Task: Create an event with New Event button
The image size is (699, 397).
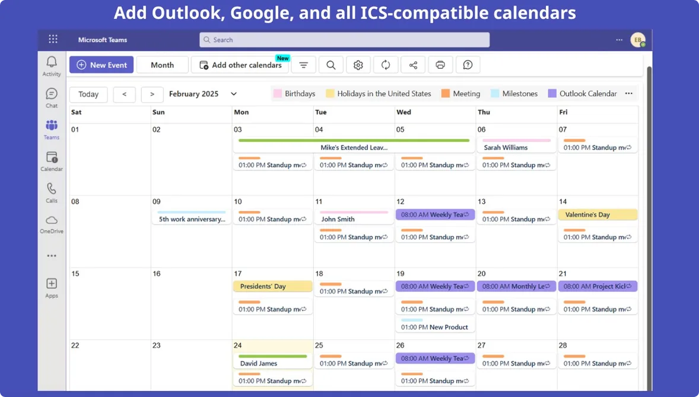Action: click(101, 65)
